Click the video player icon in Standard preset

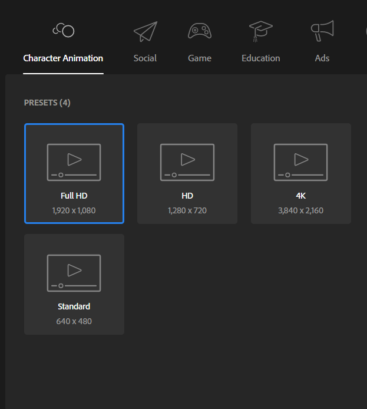(74, 273)
